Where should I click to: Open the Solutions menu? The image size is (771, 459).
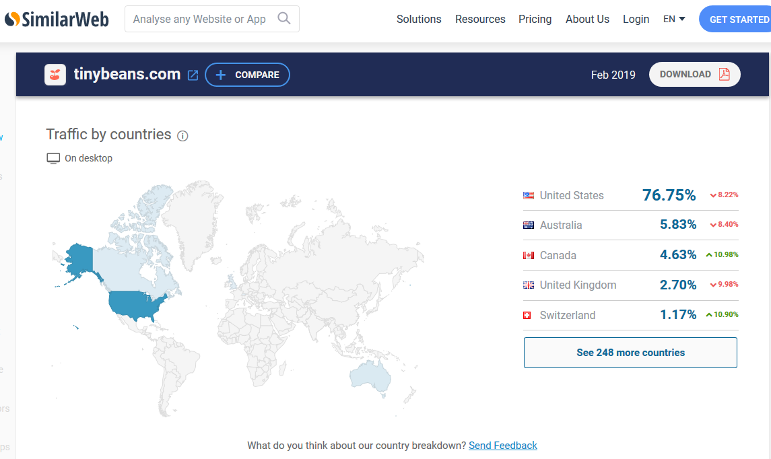point(419,19)
